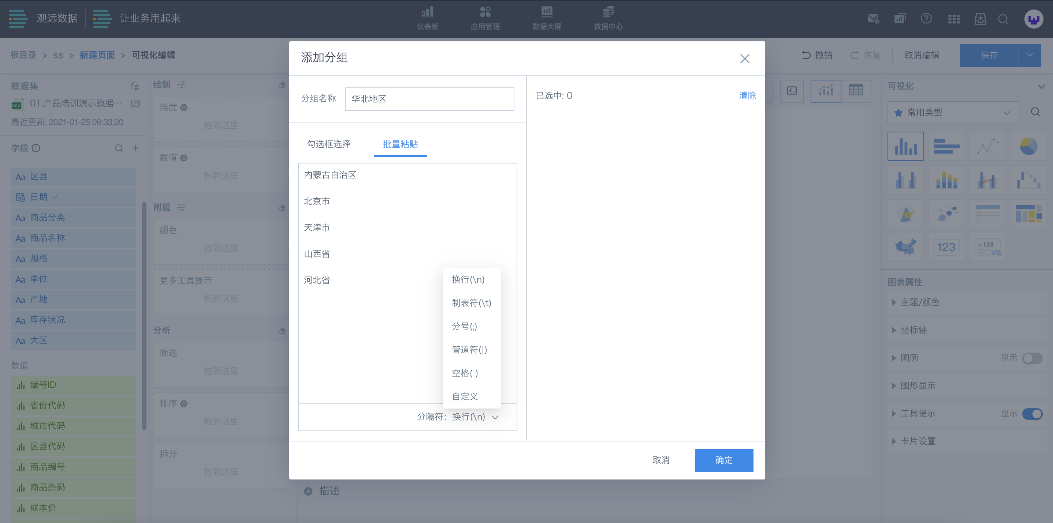1053x523 pixels.
Task: Click the help question mark icon
Action: click(x=926, y=19)
